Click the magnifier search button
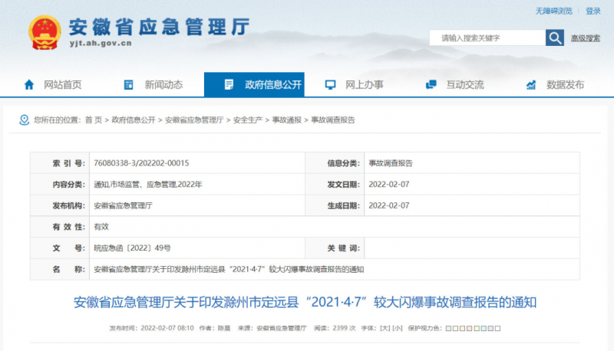 554,38
